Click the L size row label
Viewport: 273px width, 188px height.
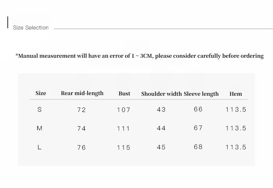point(39,147)
